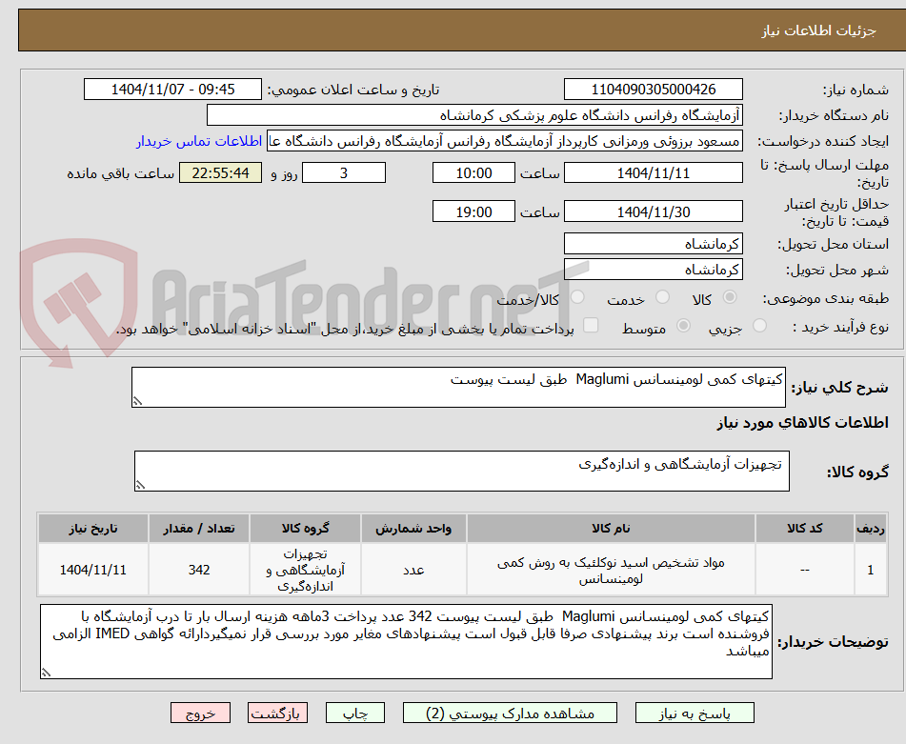
Task: Click the buyer notes text area
Action: click(x=406, y=641)
